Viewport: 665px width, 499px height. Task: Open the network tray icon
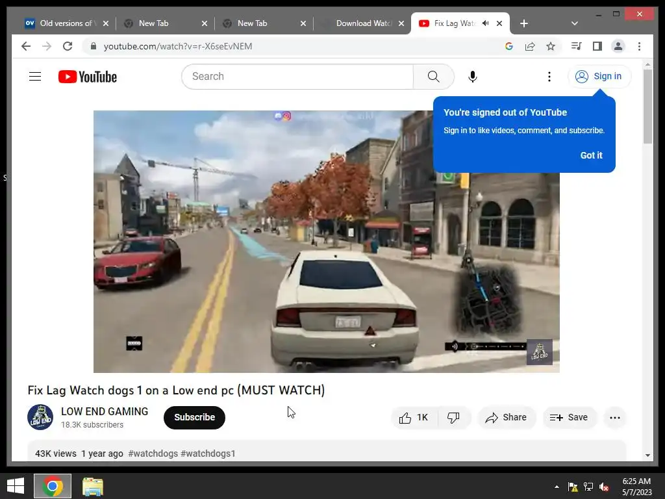588,487
